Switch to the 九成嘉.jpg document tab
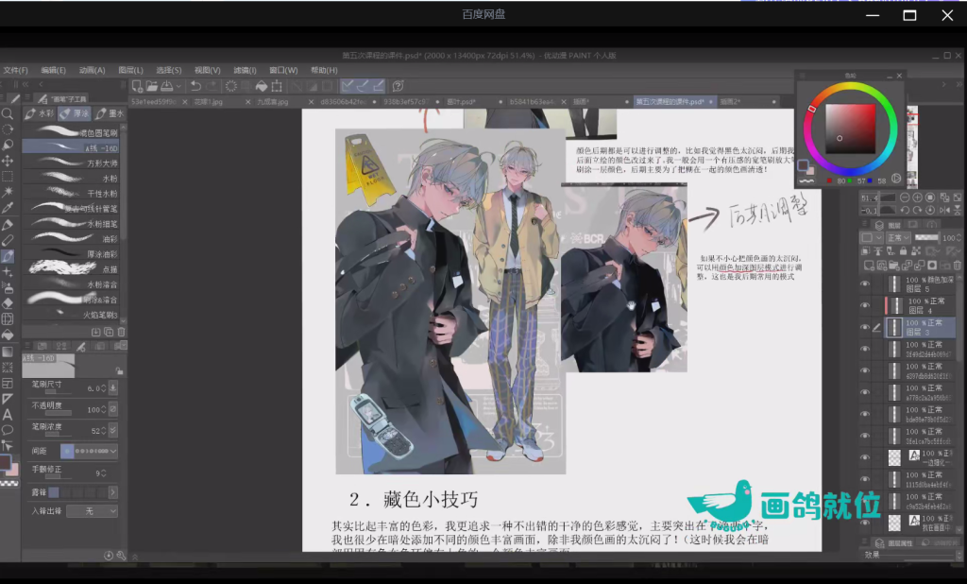967x584 pixels. click(272, 102)
